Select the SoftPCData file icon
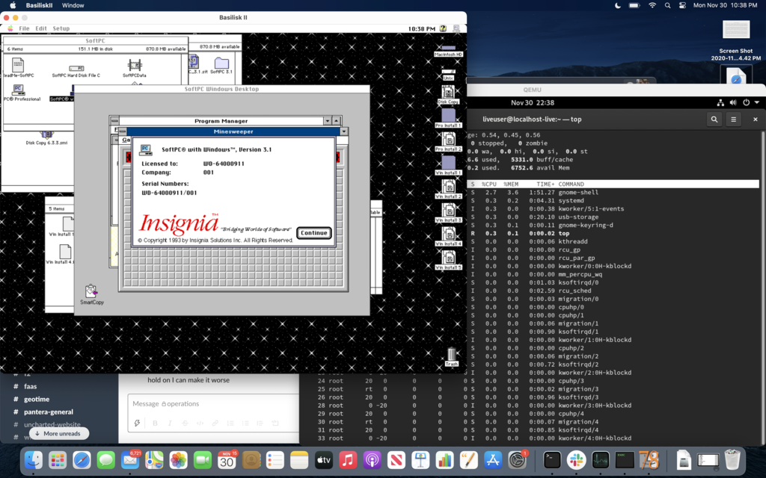The image size is (766, 478). [135, 68]
